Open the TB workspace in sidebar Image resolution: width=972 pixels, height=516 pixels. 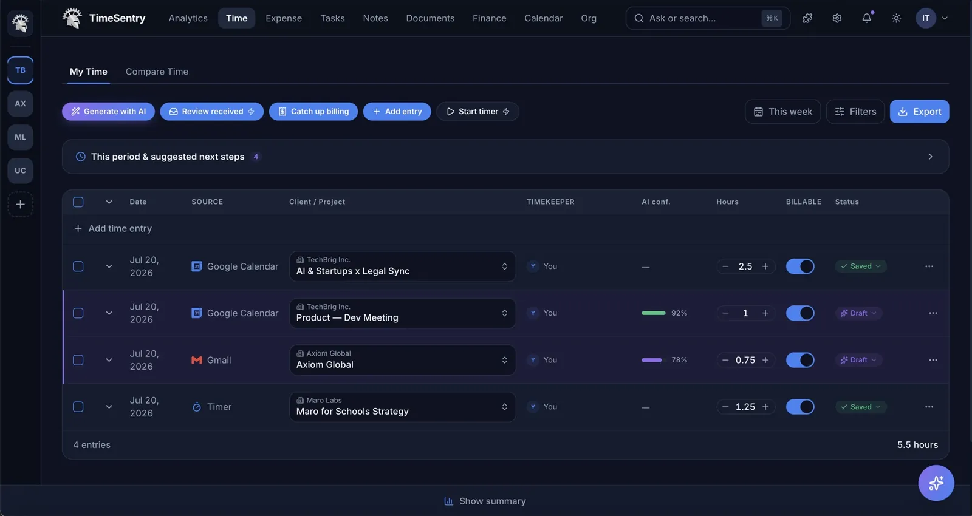[x=20, y=70]
